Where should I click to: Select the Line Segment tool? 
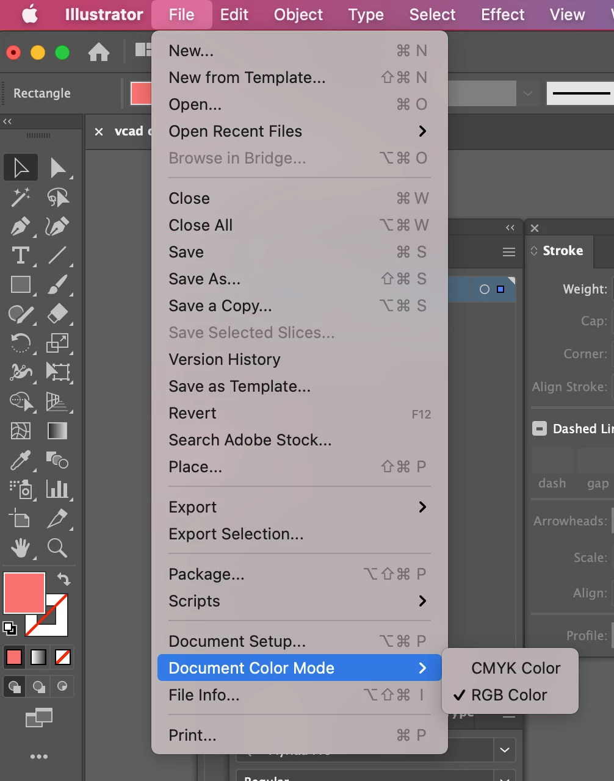[58, 255]
